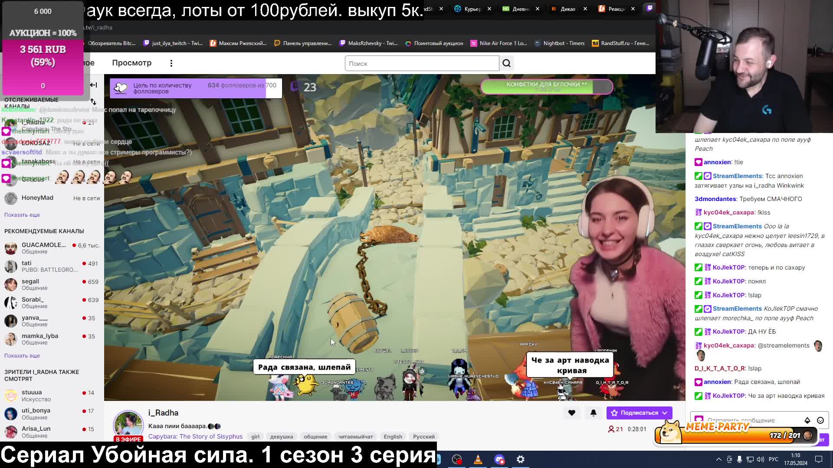Click the microphone tray icon
Screen dimensions: 833x468
tap(740, 459)
